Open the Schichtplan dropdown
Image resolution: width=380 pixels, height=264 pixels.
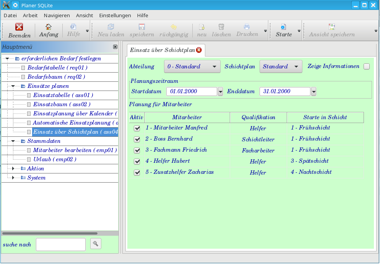281,66
